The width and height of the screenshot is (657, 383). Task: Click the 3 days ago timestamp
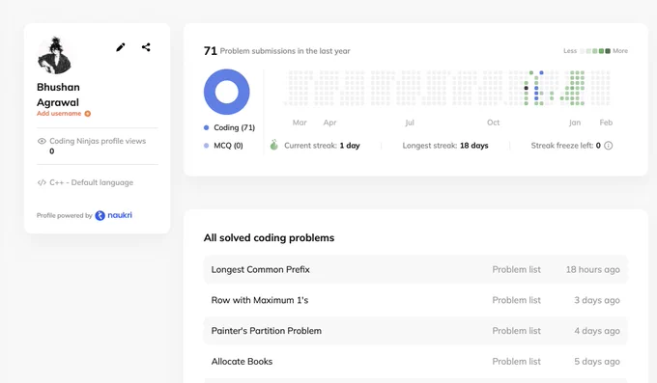597,300
